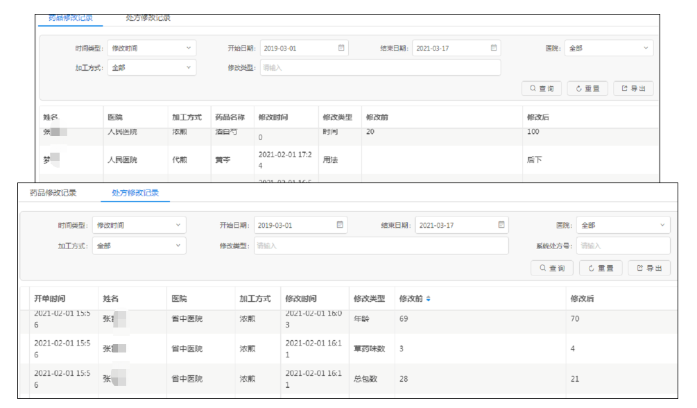Screen dimensions: 697x408
Task: Click the 重置 button in upper panel
Action: (587, 89)
